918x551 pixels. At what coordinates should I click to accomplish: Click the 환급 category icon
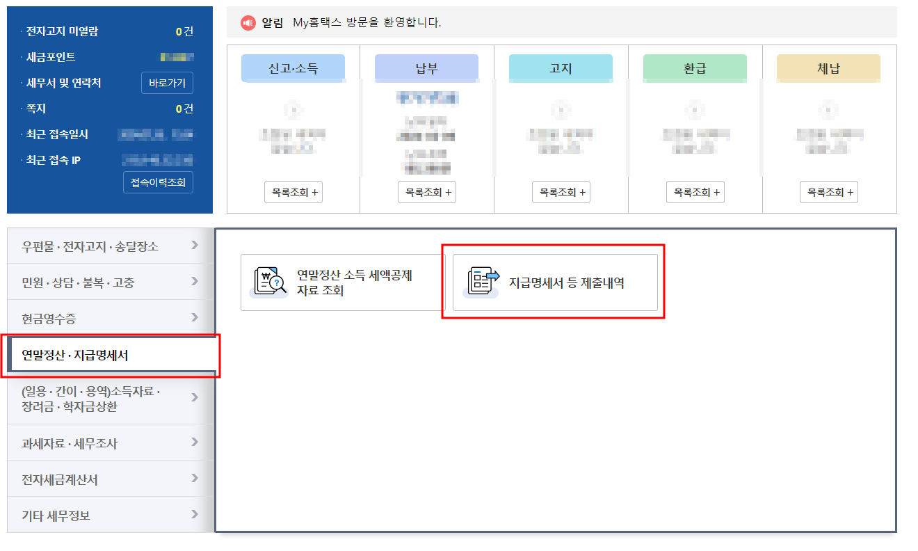(x=695, y=68)
